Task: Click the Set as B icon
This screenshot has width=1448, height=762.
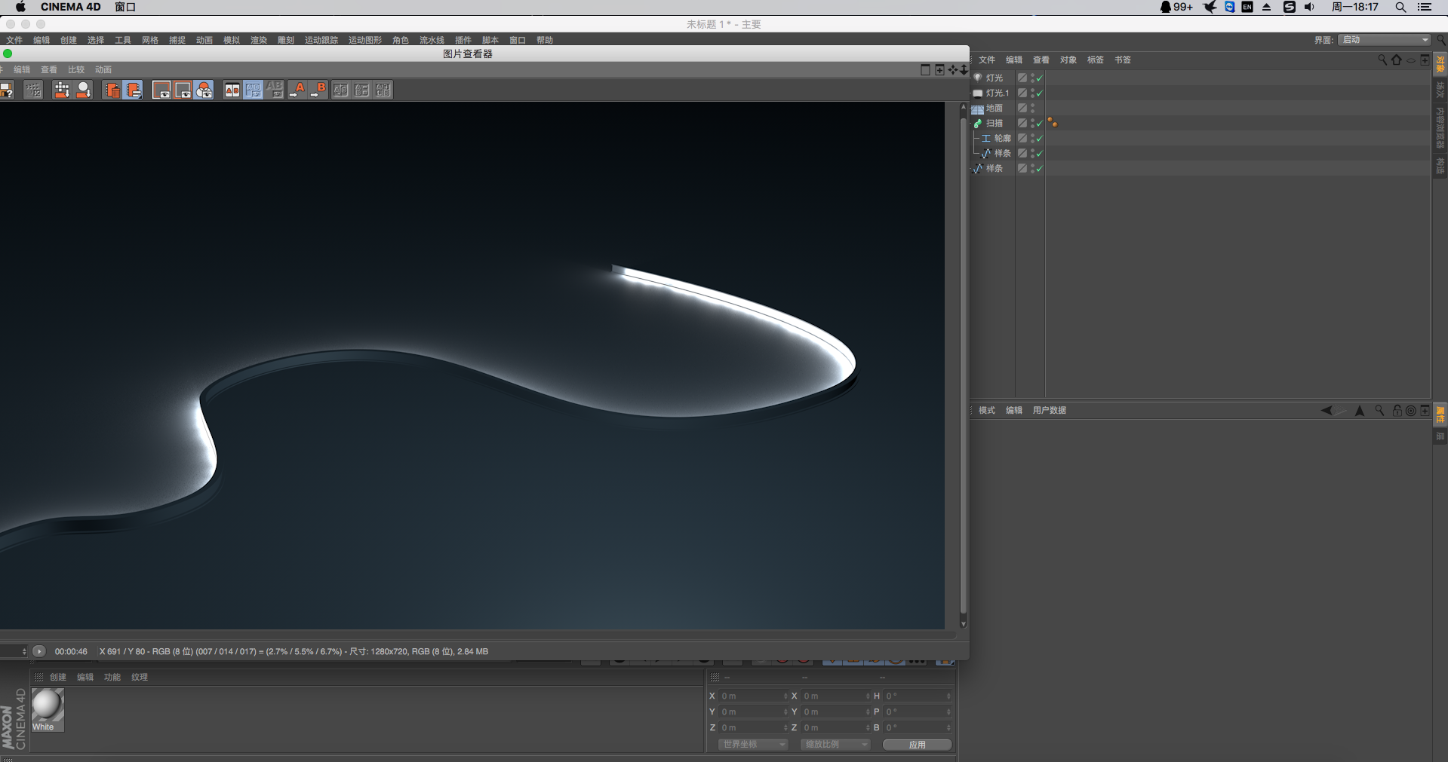Action: click(x=319, y=90)
